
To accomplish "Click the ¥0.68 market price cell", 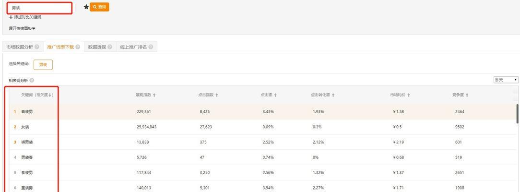I will pos(398,157).
